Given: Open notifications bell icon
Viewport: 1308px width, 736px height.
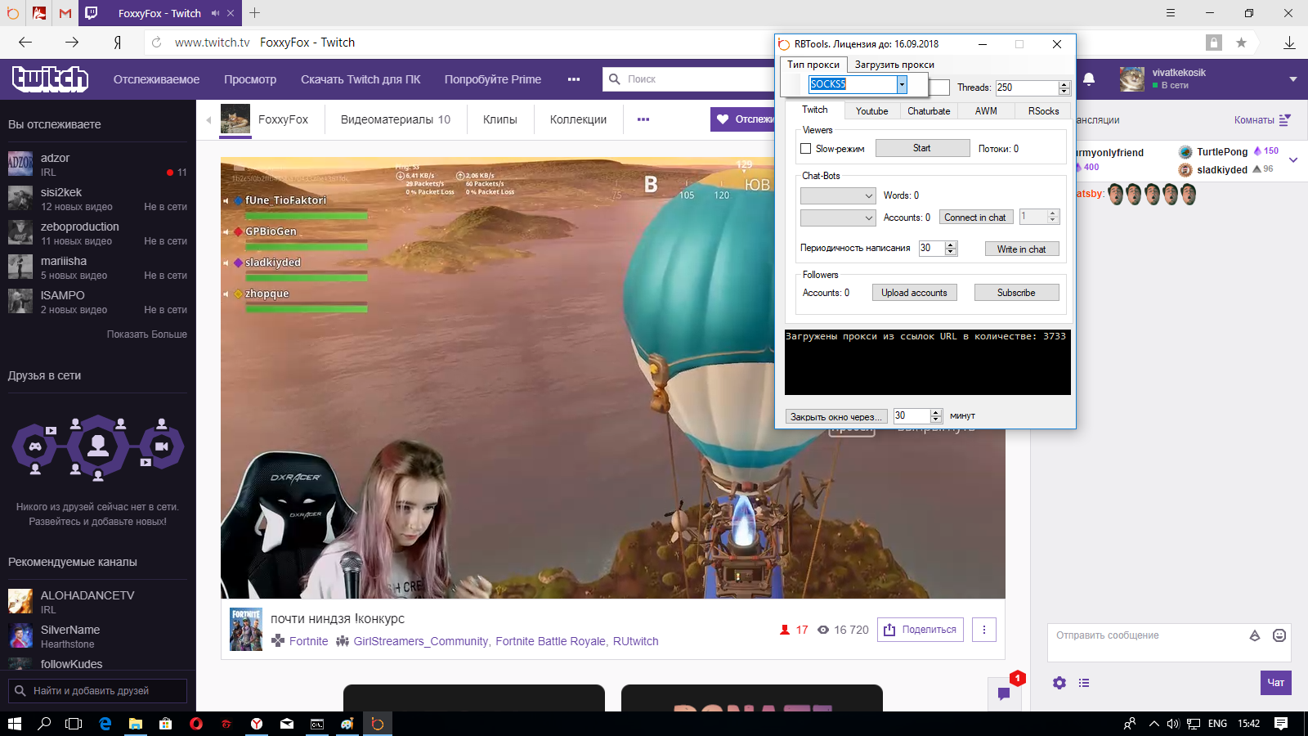Looking at the screenshot, I should click(x=1089, y=79).
